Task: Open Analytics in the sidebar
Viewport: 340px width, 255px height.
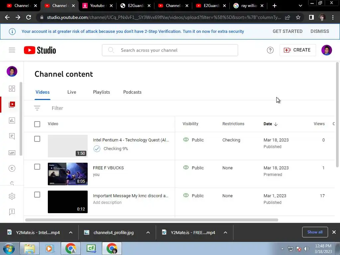Action: [12, 121]
